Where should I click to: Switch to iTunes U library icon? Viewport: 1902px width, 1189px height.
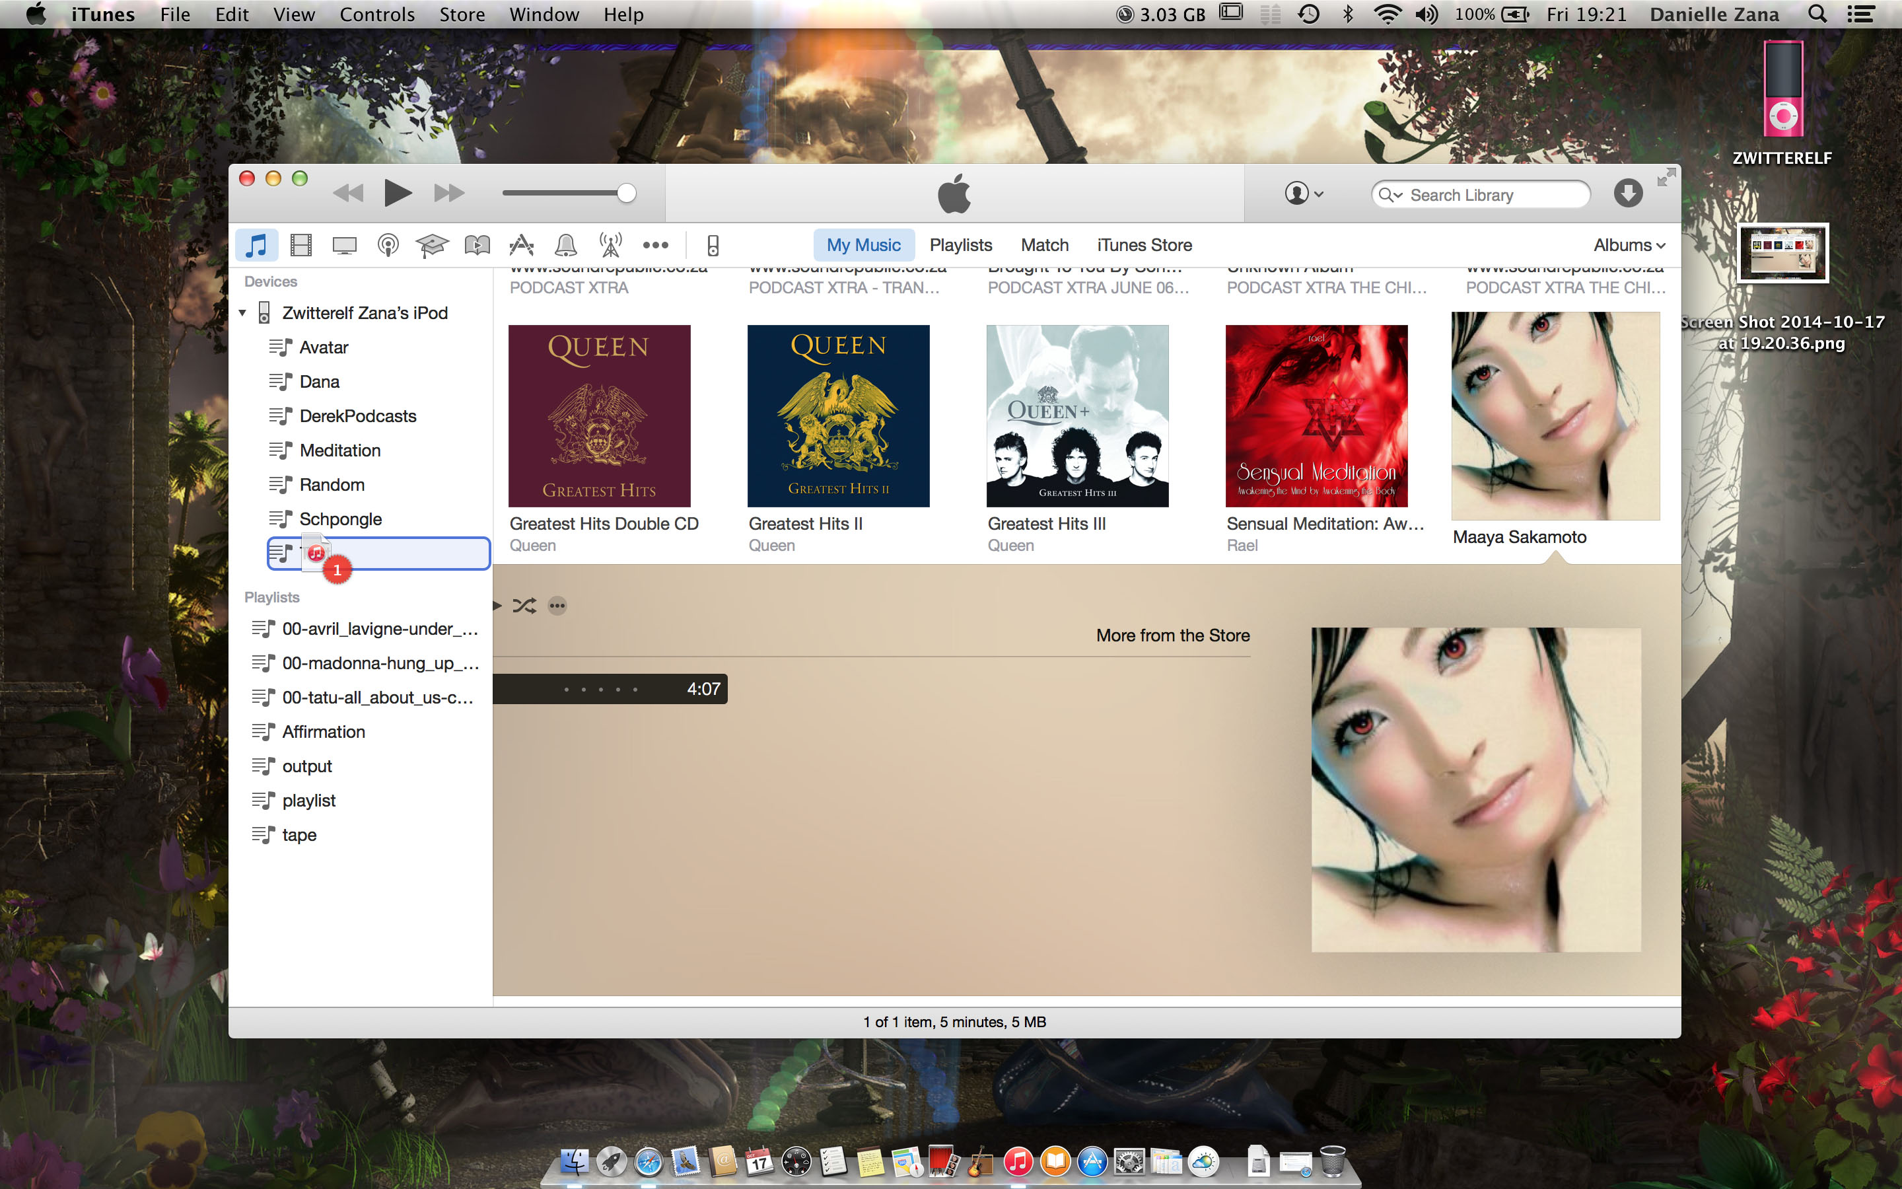[x=431, y=245]
